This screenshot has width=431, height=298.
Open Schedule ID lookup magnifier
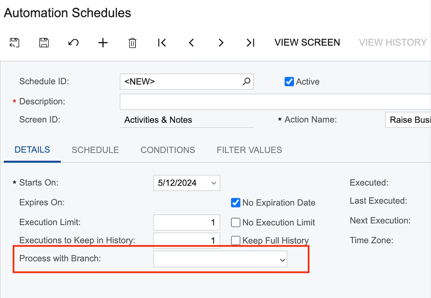[246, 82]
